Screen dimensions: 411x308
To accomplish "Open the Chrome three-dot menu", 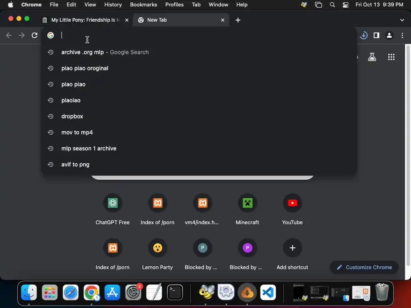I will [x=402, y=35].
